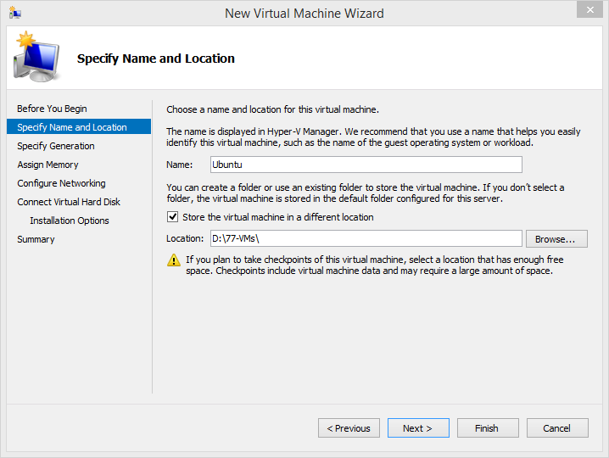This screenshot has height=458, width=609.
Task: Click the checkpoint free space warning text
Action: [375, 265]
